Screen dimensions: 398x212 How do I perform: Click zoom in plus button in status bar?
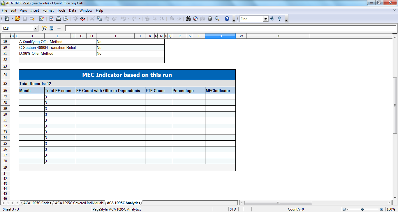tap(381, 209)
